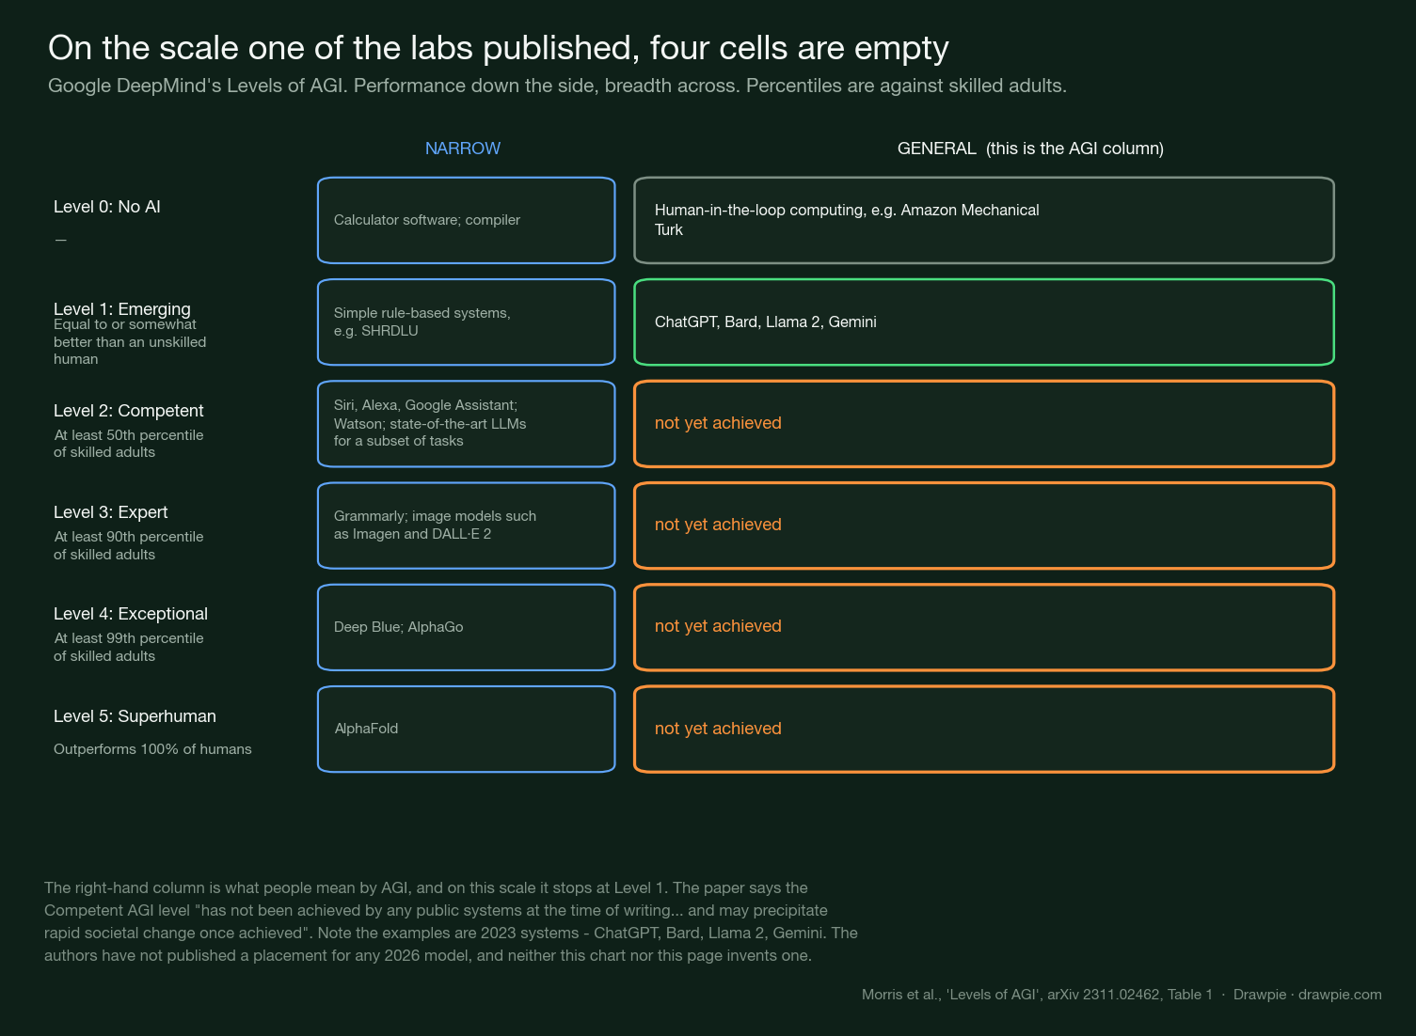Click the 'Level 1: Emerging' row label
This screenshot has width=1416, height=1036.
[x=122, y=308]
